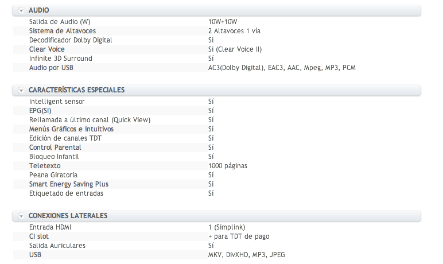The width and height of the screenshot is (443, 264).
Task: Select the Infinite 3D Surround label
Action: pos(61,59)
